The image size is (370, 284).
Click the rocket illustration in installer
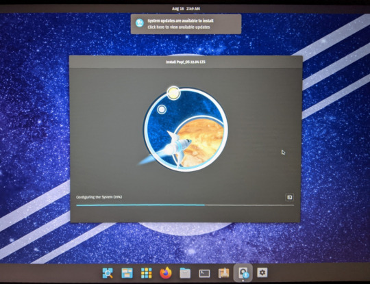click(x=183, y=129)
